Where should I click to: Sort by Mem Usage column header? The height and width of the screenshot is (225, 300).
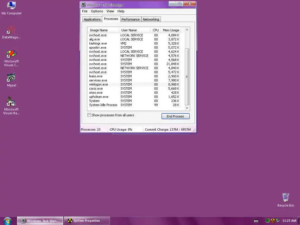click(x=171, y=30)
